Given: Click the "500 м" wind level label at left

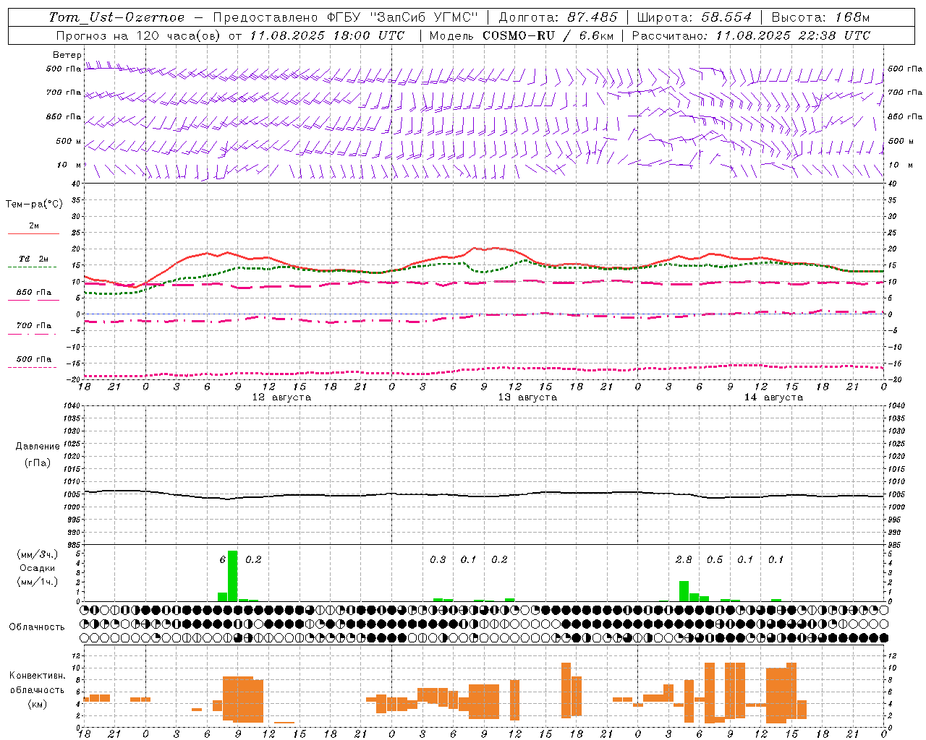Looking at the screenshot, I should coord(69,142).
